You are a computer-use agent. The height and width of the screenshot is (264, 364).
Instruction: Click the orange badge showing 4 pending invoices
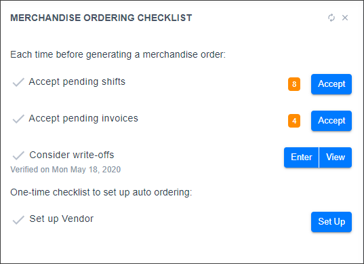pyautogui.click(x=294, y=121)
